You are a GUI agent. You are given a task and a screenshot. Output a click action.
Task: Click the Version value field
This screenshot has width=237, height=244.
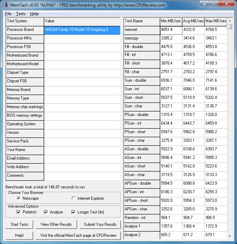coord(82,133)
